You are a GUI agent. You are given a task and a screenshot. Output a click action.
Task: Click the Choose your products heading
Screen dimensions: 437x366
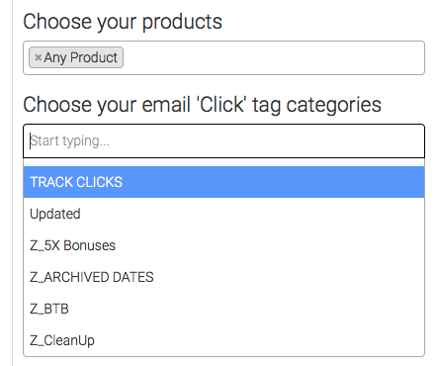123,22
